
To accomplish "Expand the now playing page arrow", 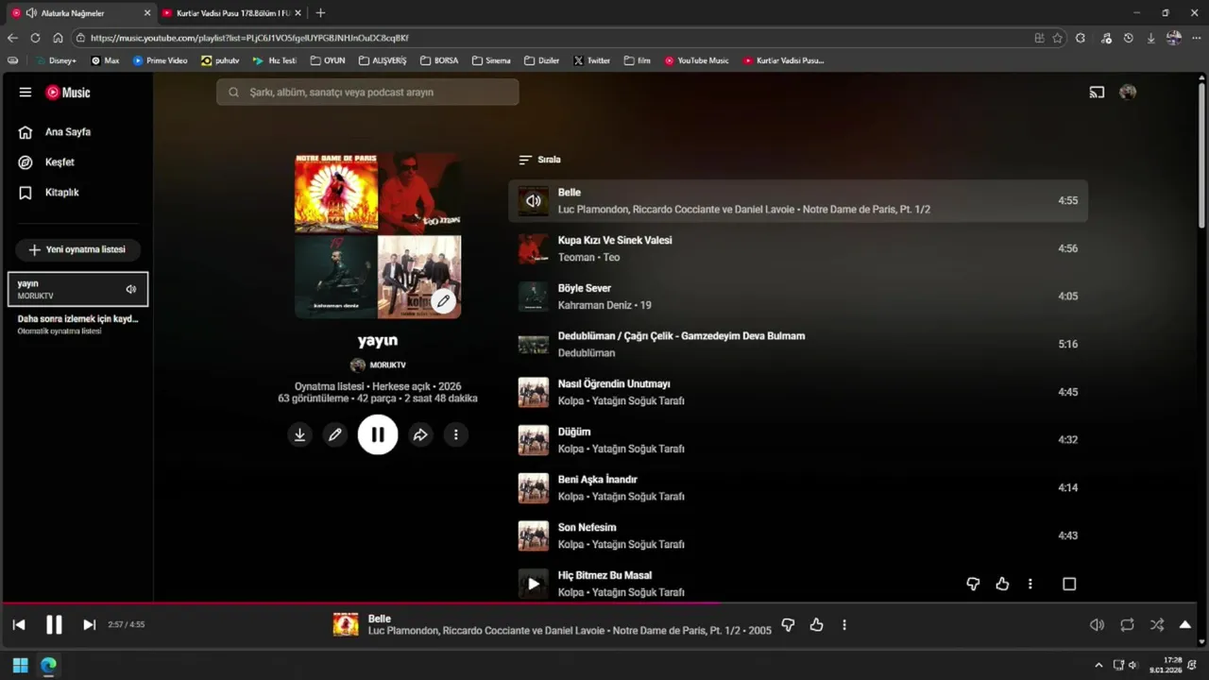I will click(x=1185, y=624).
